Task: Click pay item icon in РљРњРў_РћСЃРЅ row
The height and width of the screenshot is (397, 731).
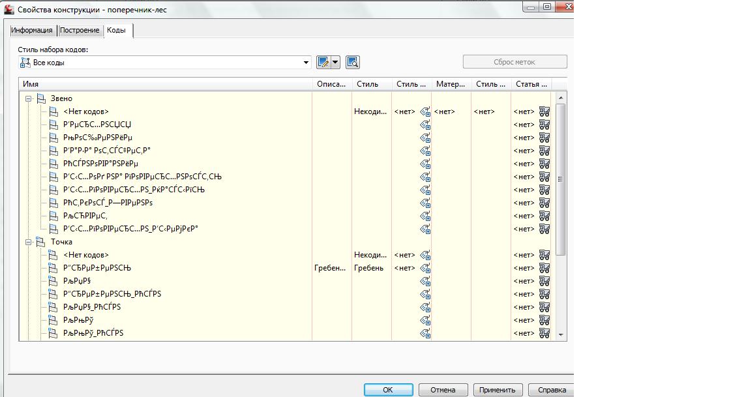Action: click(x=545, y=334)
